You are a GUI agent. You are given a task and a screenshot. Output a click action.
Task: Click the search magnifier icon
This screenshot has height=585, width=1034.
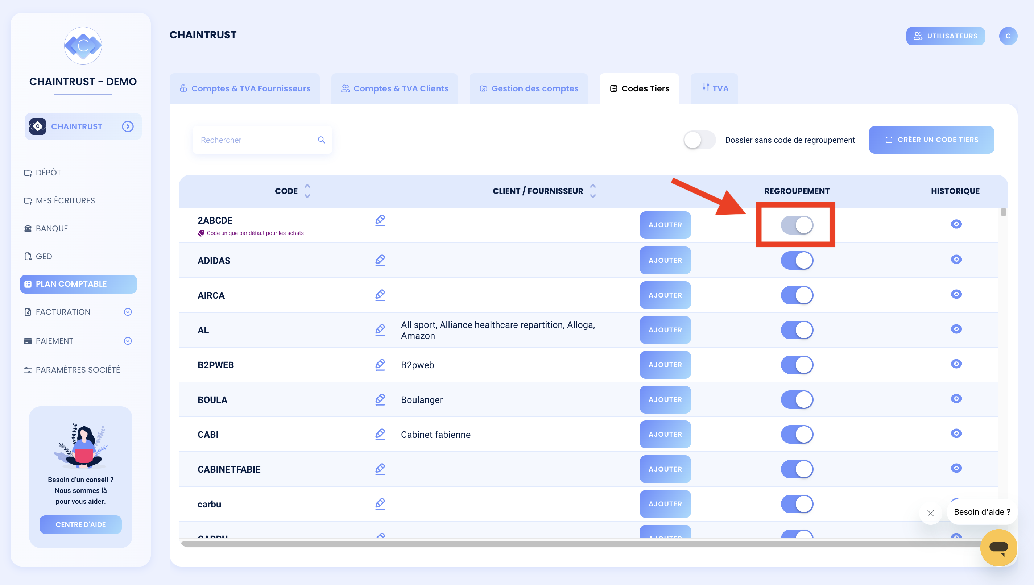(x=321, y=140)
